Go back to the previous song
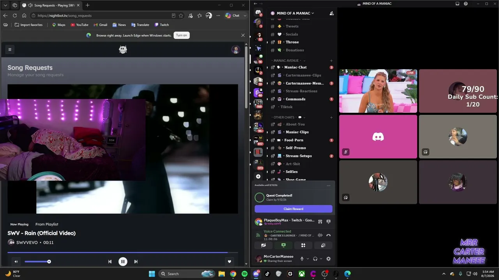 point(110,262)
